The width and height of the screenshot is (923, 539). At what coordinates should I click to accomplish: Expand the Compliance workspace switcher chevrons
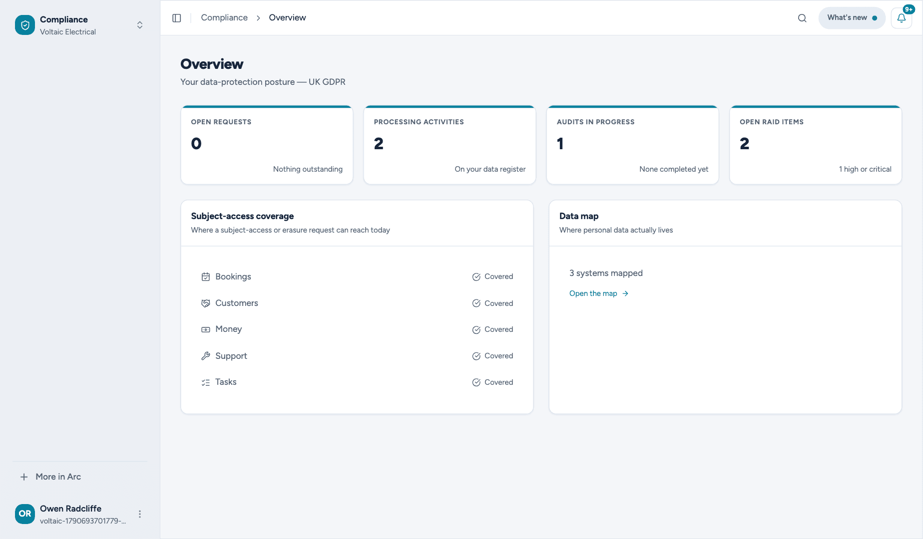point(140,25)
